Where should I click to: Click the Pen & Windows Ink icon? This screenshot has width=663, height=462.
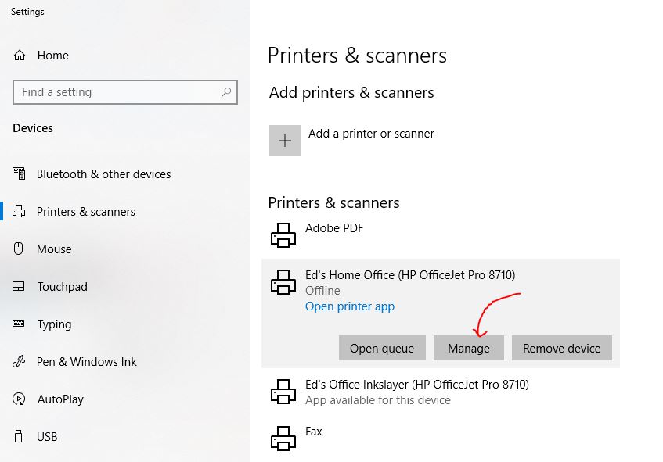20,362
